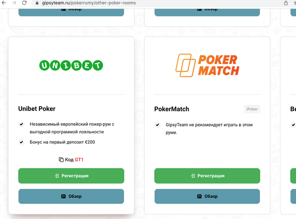Image resolution: width=296 pixels, height=219 pixels.
Task: Click checkmark beside €200 deposit bonus
Action: pyautogui.click(x=21, y=142)
